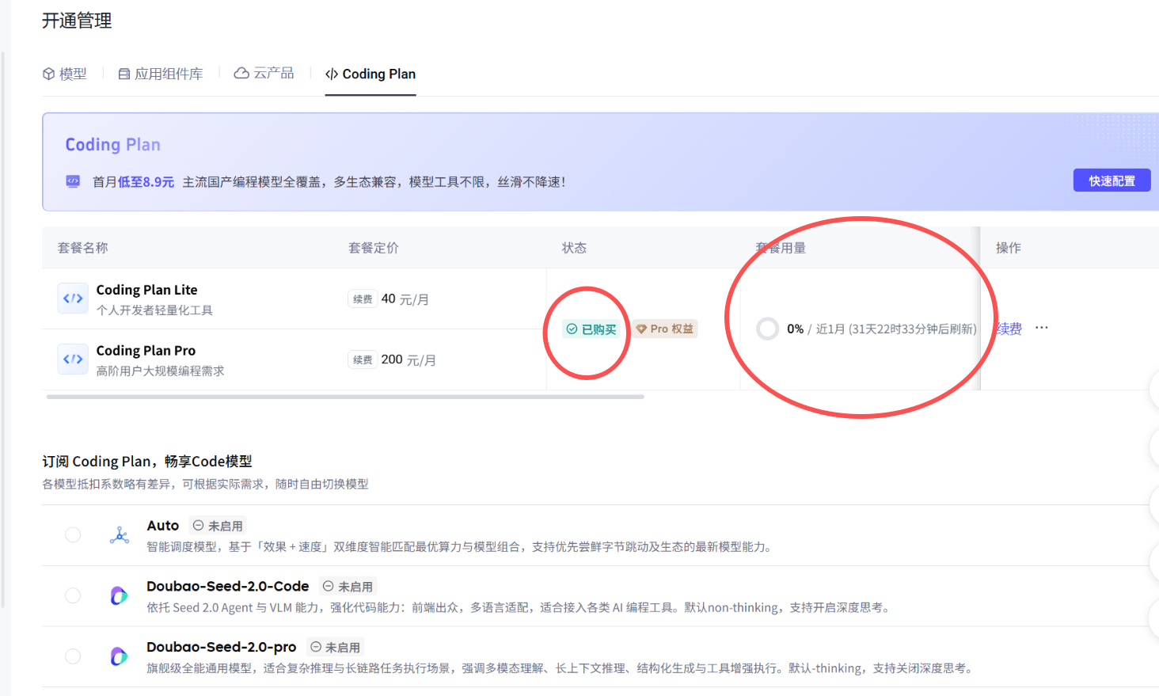This screenshot has width=1159, height=696.
Task: Click the green 已购买 status badge
Action: pos(591,329)
